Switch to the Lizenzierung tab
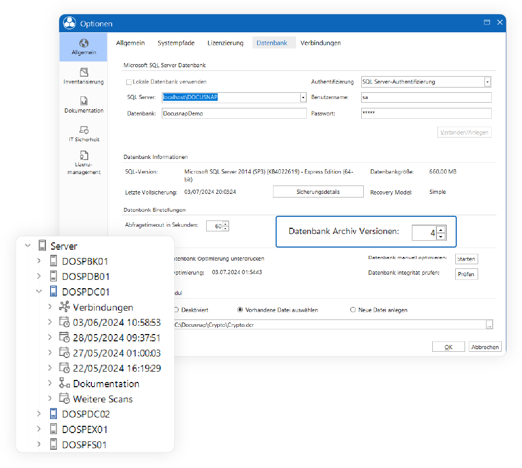Image resolution: width=522 pixels, height=468 pixels. [x=226, y=43]
